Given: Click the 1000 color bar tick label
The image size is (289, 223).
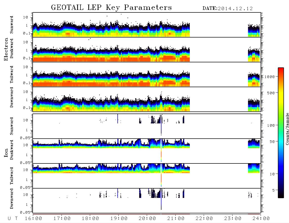Looking at the screenshot, I should (270, 77).
